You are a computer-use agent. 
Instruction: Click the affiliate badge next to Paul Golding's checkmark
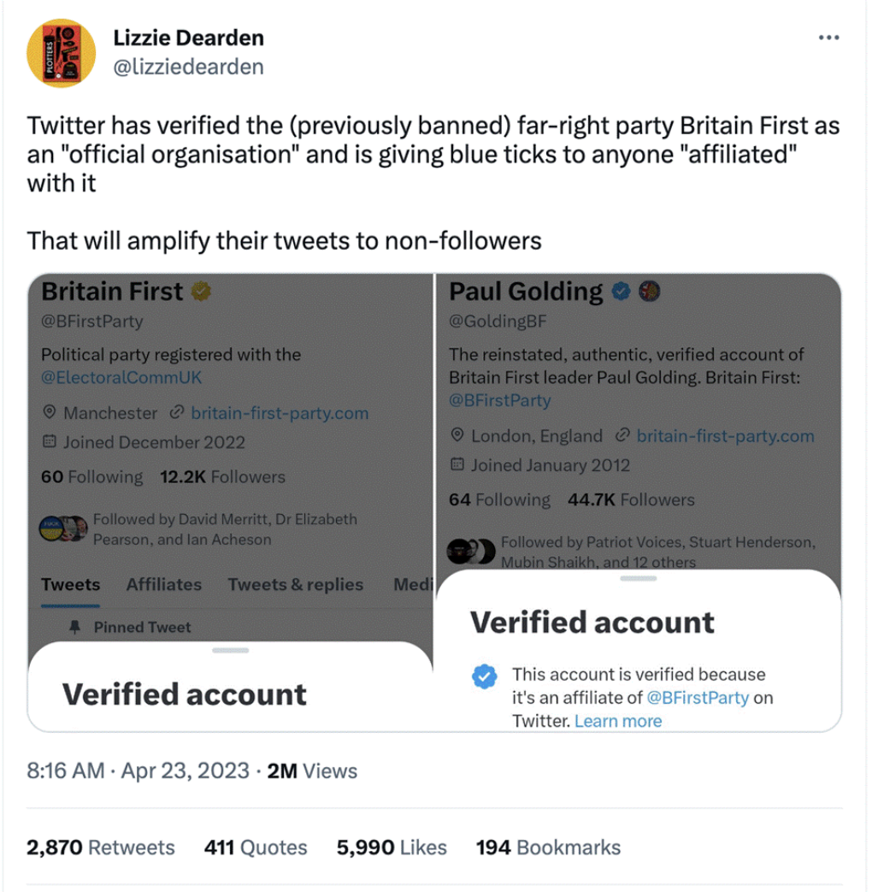pyautogui.click(x=649, y=291)
